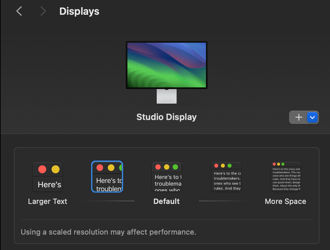Open the blue dropdown arrow beside plus
This screenshot has width=330, height=250.
point(312,117)
